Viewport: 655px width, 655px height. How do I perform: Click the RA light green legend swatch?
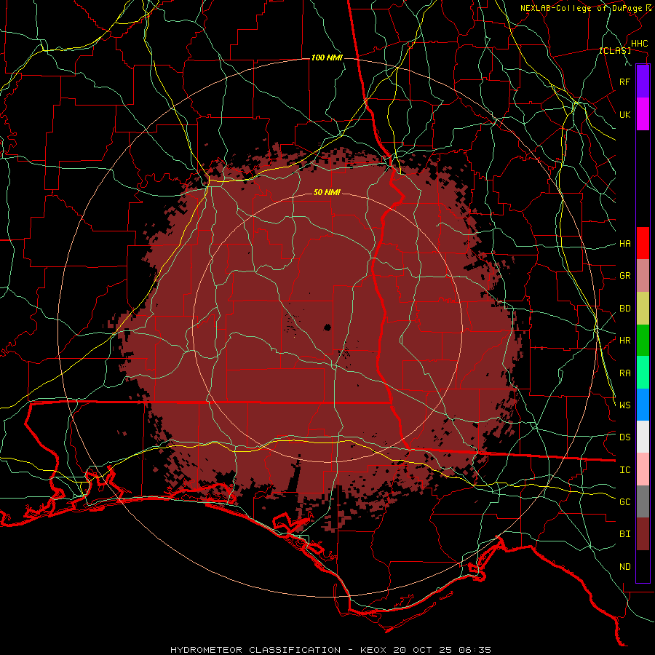click(643, 373)
